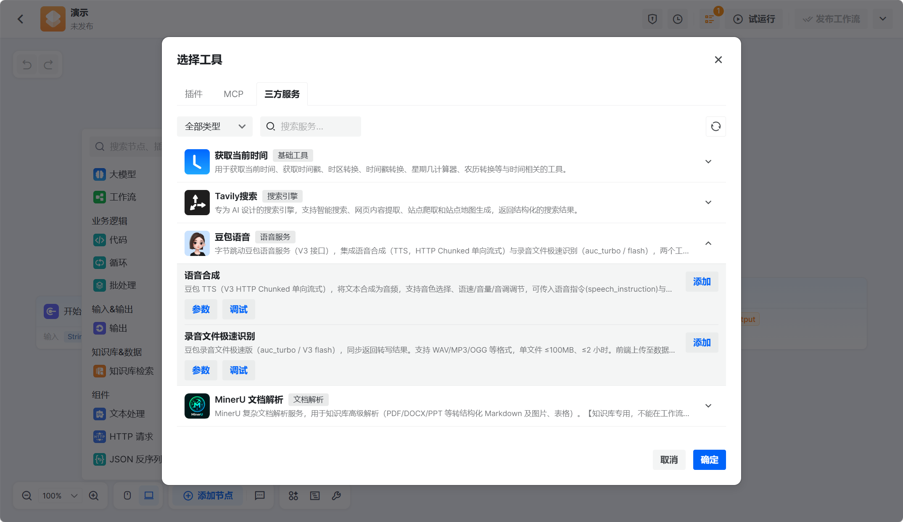Select the 三方服务 tab
The height and width of the screenshot is (522, 903).
(282, 94)
